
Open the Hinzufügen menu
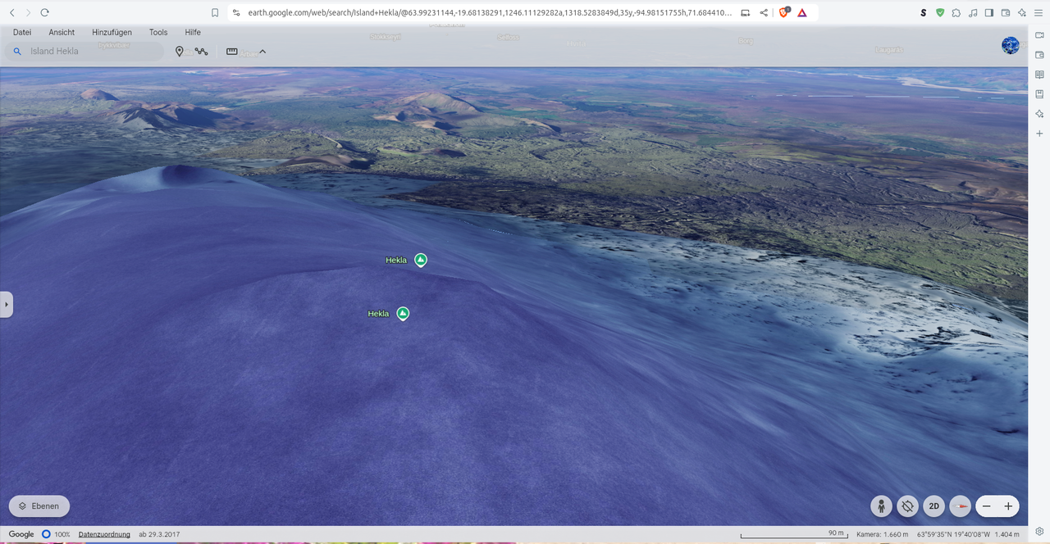tap(112, 32)
